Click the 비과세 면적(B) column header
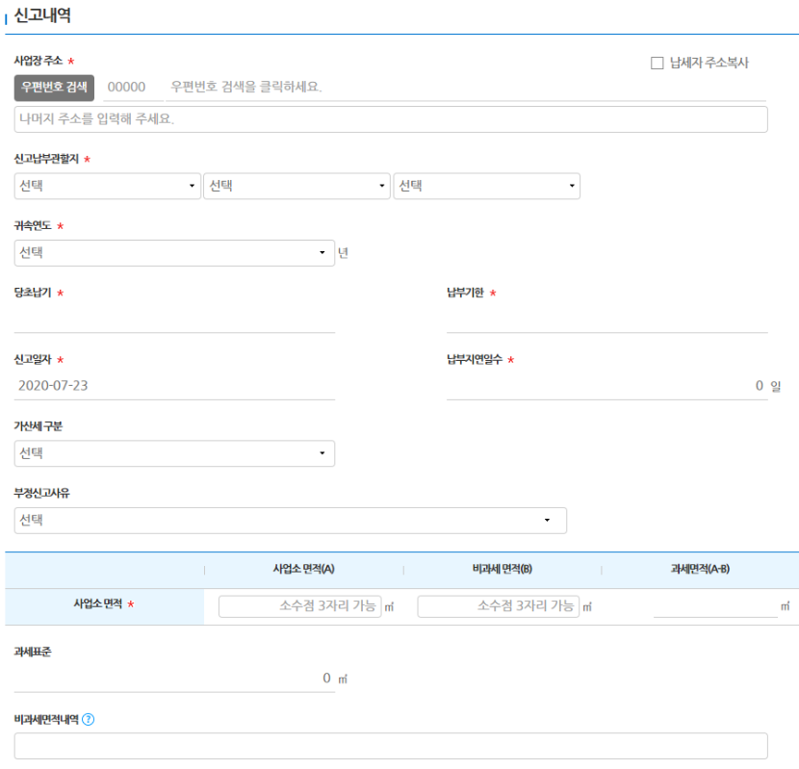799x769 pixels. click(502, 569)
